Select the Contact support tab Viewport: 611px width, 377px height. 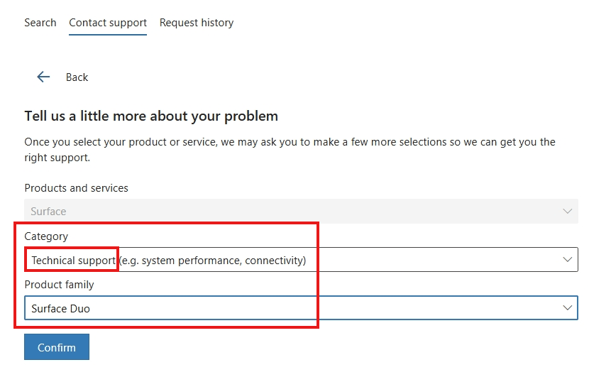[108, 23]
